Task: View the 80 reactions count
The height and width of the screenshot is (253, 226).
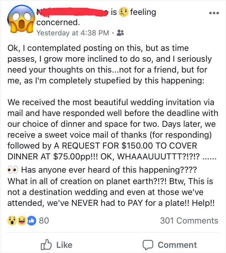Action: click(x=44, y=220)
